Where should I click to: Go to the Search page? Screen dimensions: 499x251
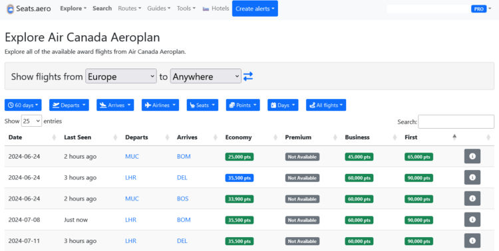[x=102, y=9]
